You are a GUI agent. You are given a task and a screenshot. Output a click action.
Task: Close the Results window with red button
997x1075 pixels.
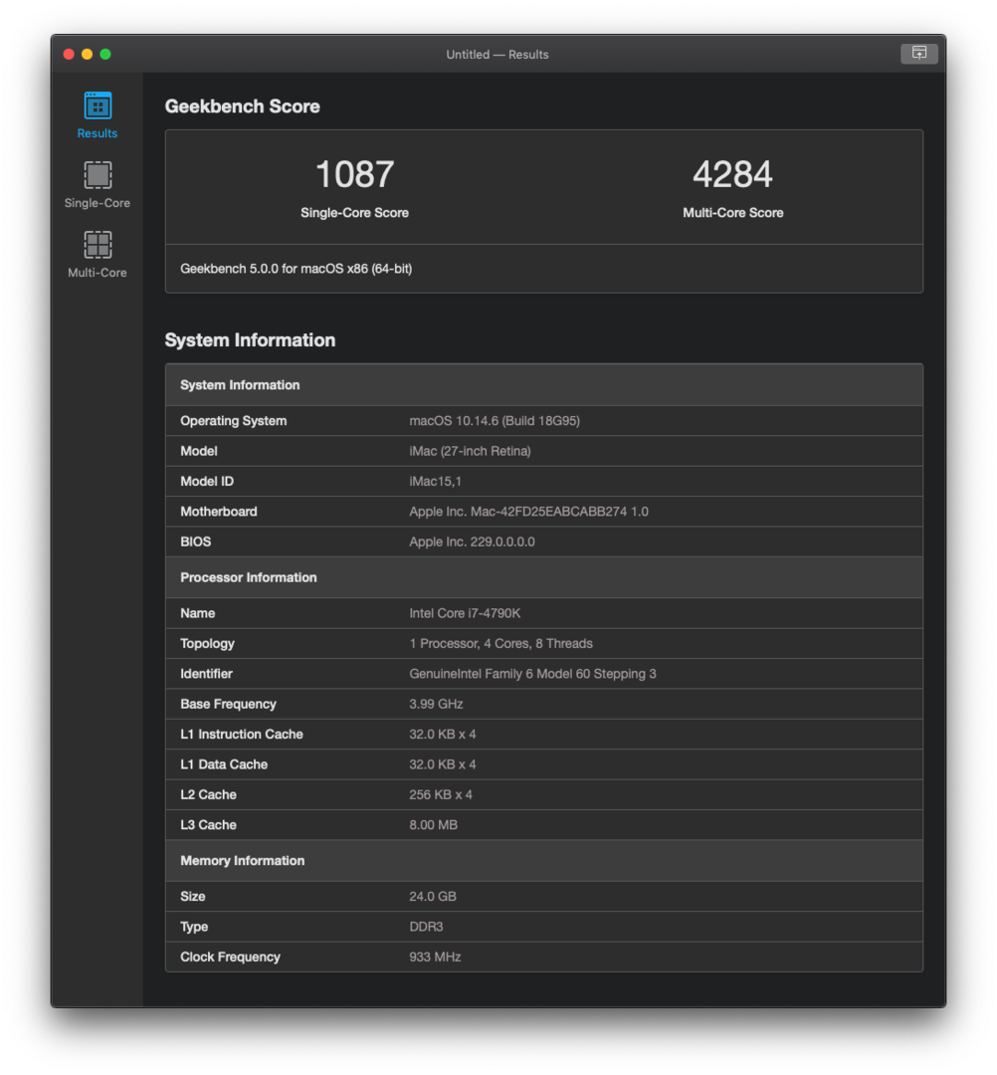pos(69,54)
